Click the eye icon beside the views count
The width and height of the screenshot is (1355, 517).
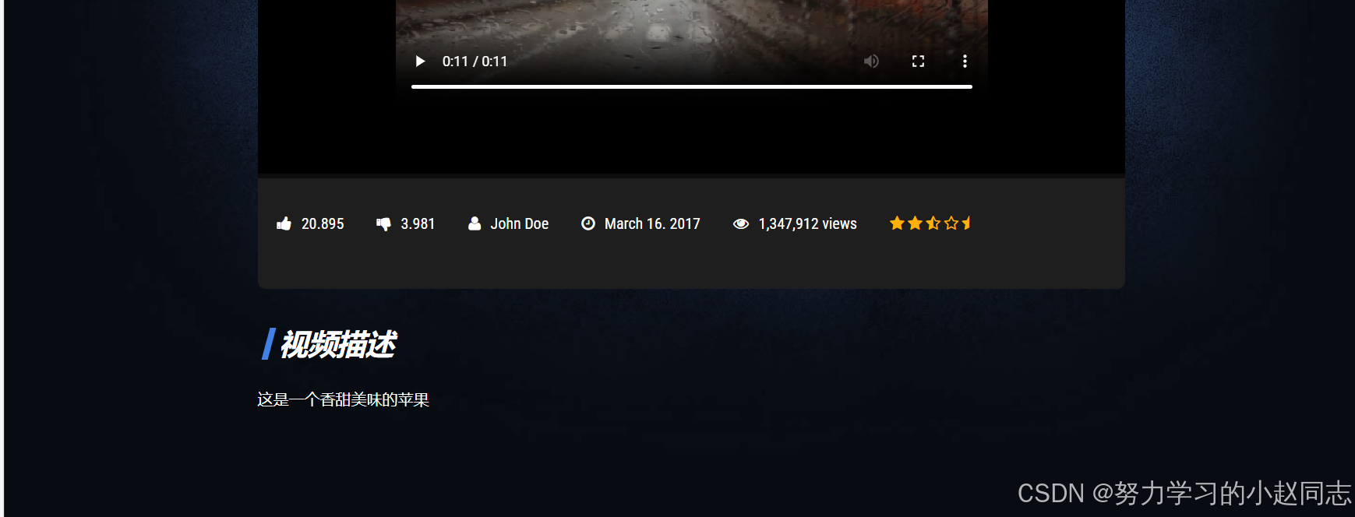(x=741, y=223)
